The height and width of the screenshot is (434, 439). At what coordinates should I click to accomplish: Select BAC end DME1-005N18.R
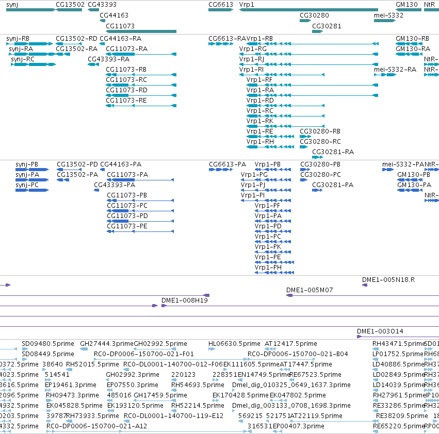pyautogui.click(x=388, y=280)
